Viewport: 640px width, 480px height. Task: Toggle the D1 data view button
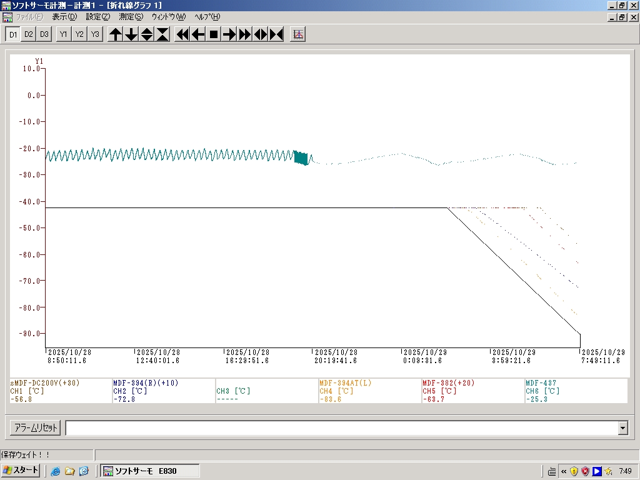click(12, 34)
